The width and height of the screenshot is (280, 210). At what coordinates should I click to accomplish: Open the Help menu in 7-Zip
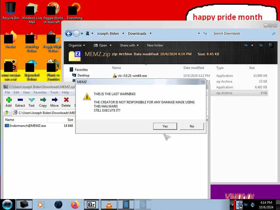pyautogui.click(x=66, y=92)
